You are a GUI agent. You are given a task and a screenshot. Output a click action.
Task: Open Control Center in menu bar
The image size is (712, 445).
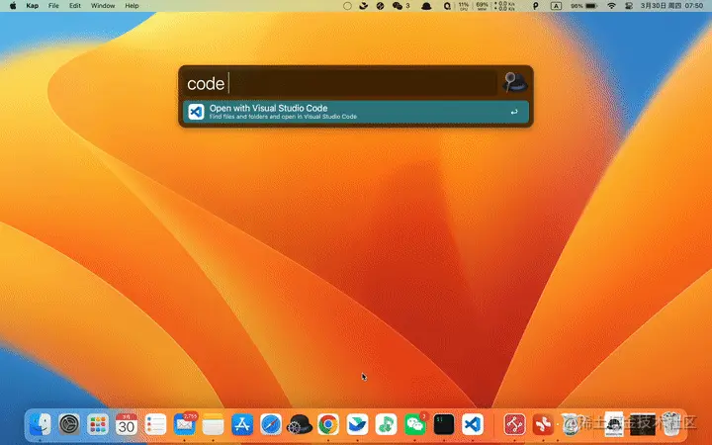pos(629,6)
